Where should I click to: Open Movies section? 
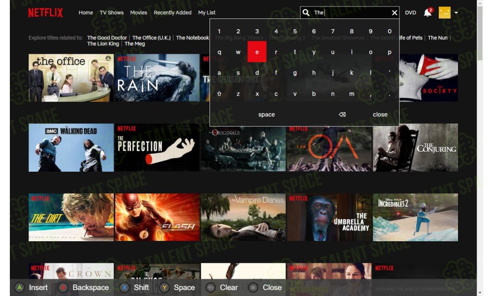(x=139, y=13)
